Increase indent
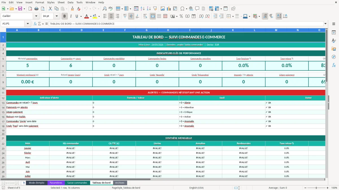Viewport: 339px width, 190px height. (215, 16)
